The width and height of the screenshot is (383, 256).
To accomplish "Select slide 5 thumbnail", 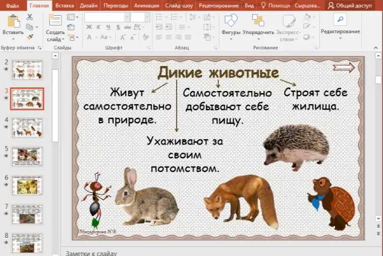I will click(x=27, y=156).
